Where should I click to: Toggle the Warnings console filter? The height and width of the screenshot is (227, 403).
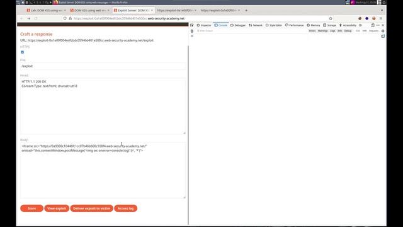pyautogui.click(x=323, y=31)
